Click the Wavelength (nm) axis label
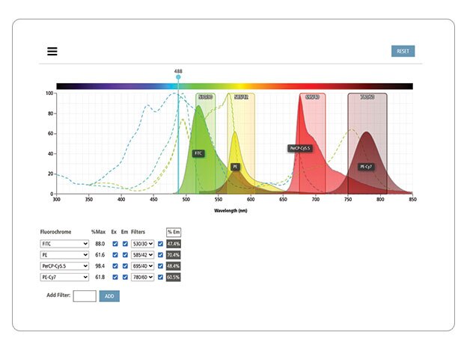Screen dimensions: 467x350 point(231,211)
